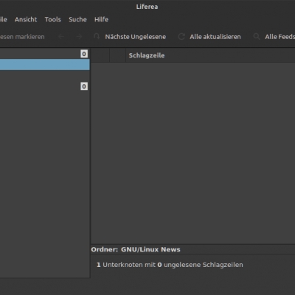Screen dimensions: 295x295
Task: Click the back arrow icon in toolbar
Action: (61, 37)
